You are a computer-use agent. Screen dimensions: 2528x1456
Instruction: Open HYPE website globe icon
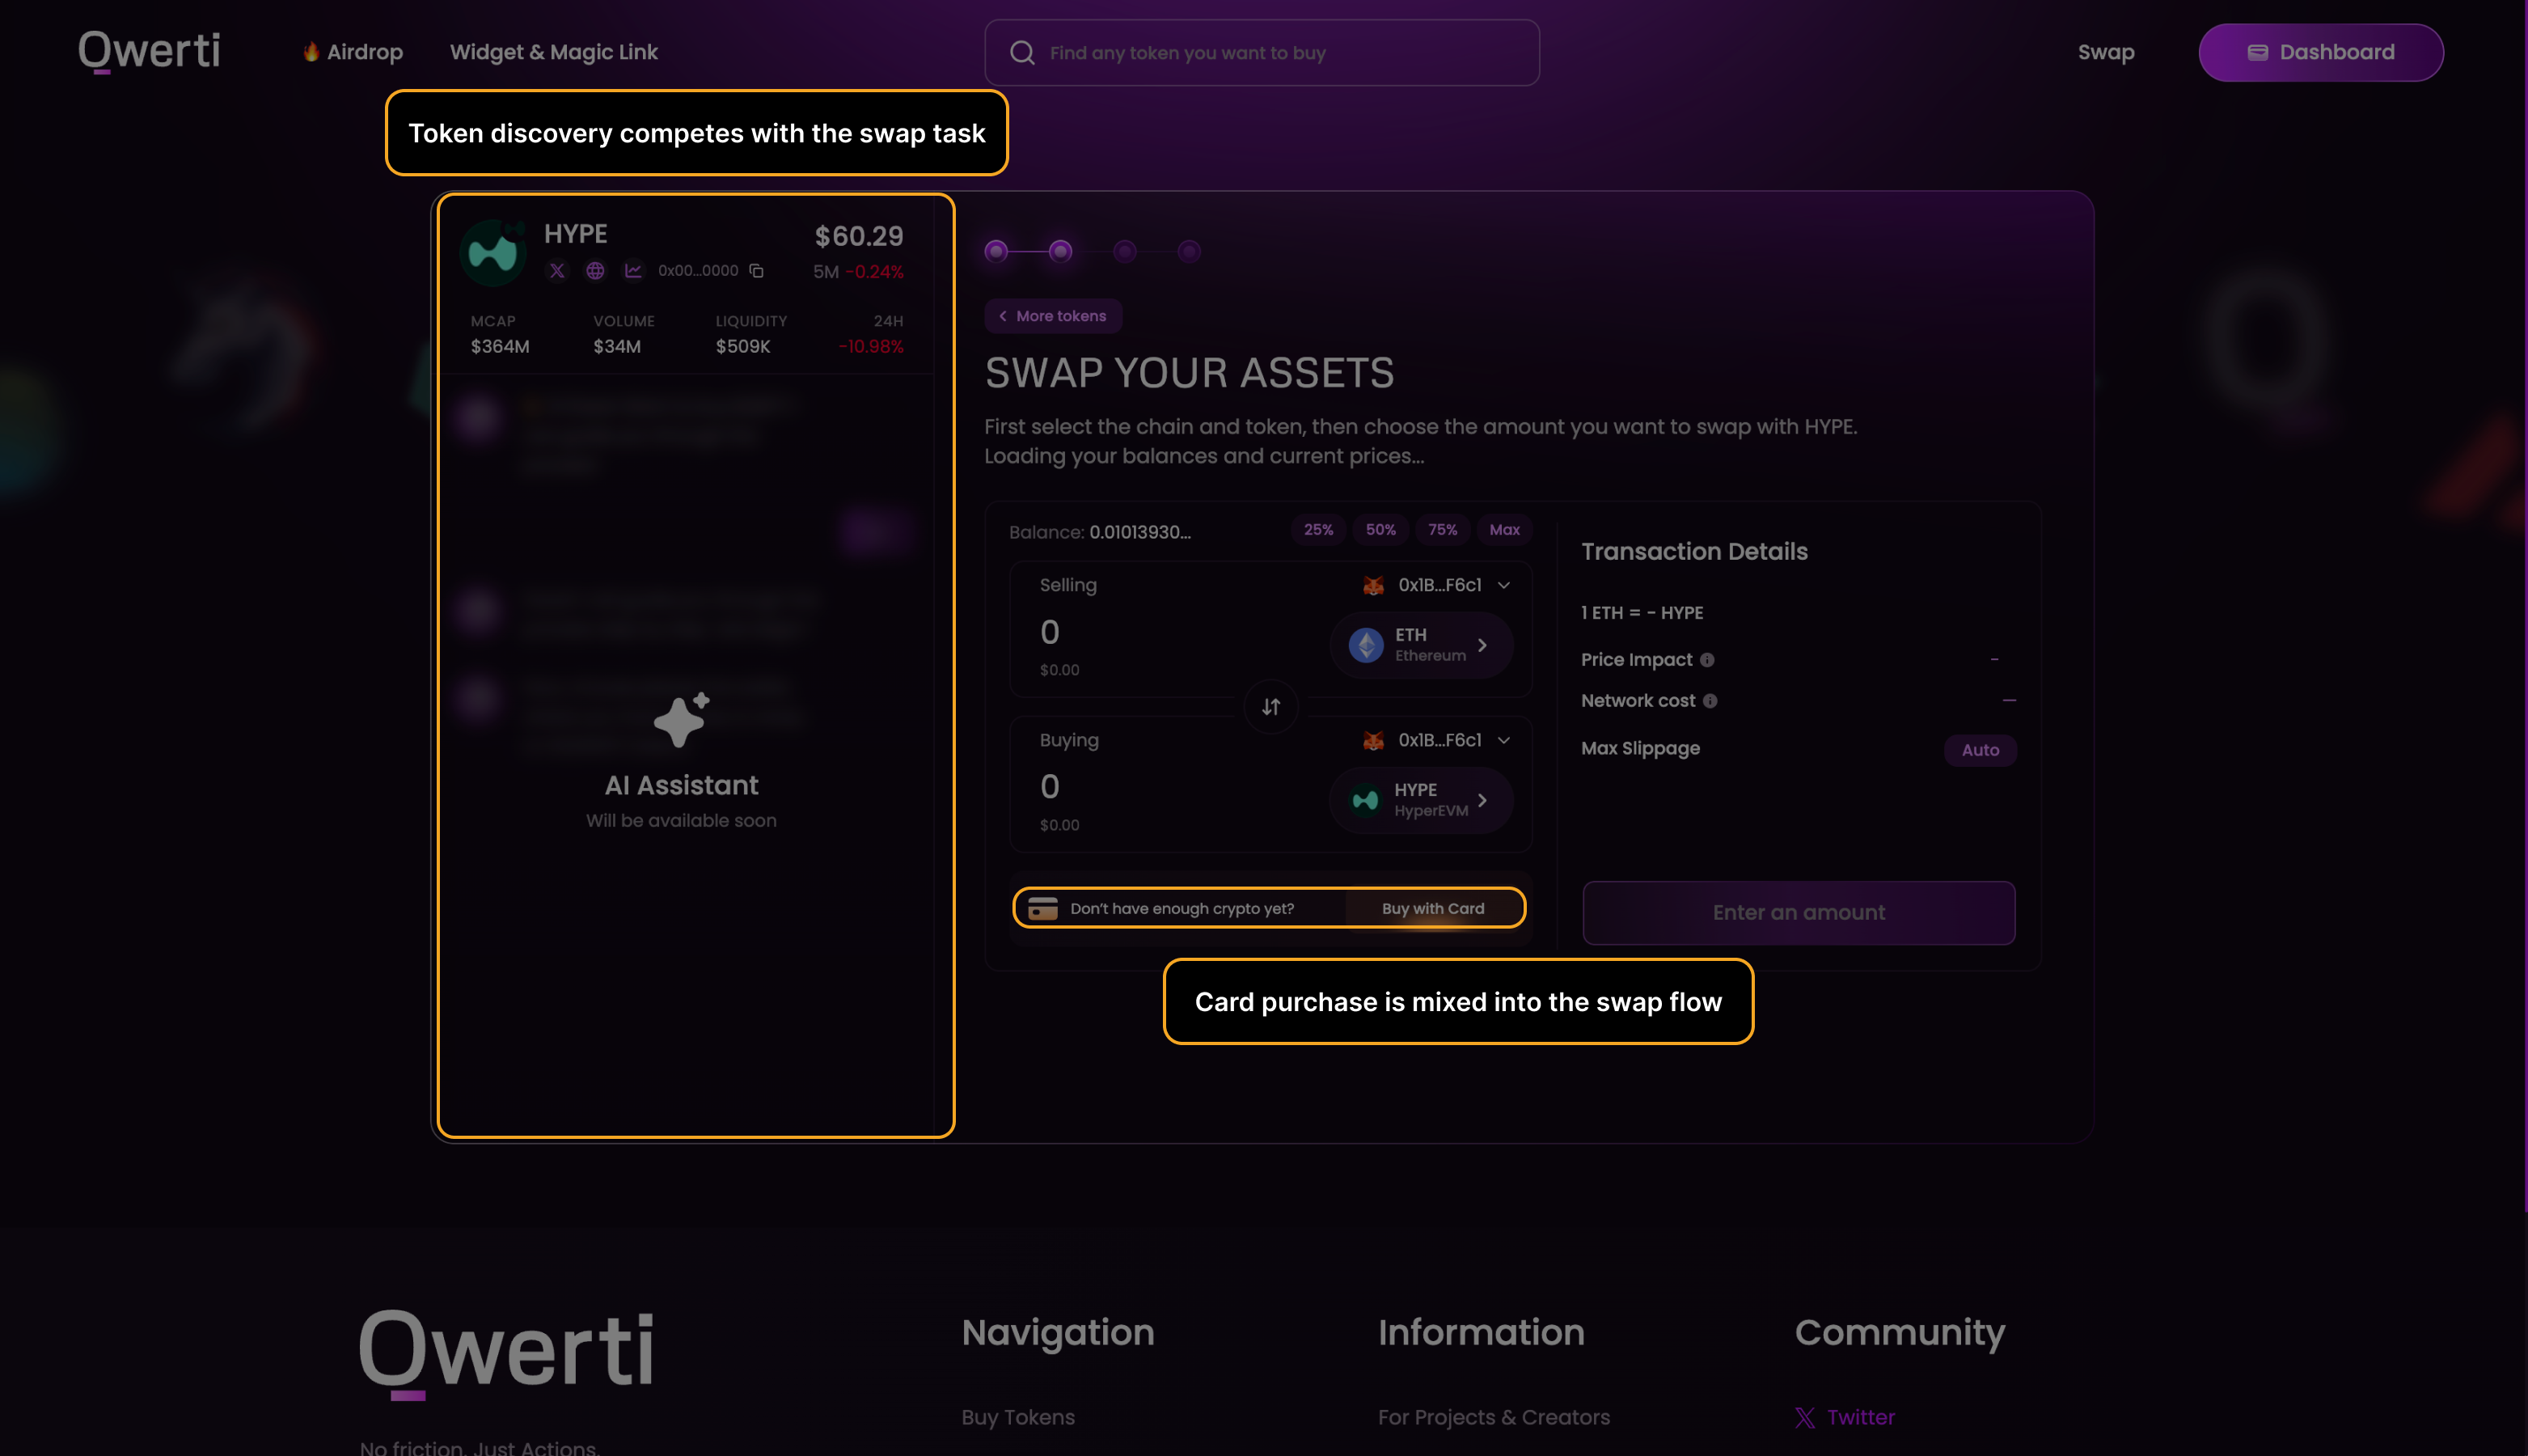594,271
